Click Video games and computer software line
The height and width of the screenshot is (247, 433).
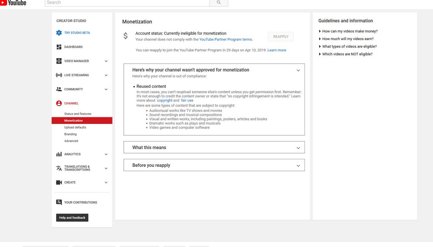point(179,127)
